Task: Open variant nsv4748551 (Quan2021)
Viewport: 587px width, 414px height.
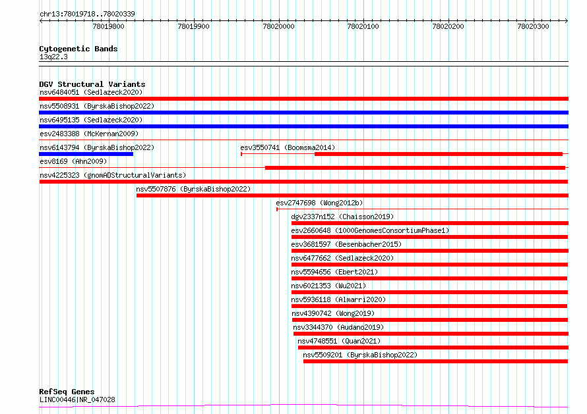Action: pos(339,341)
